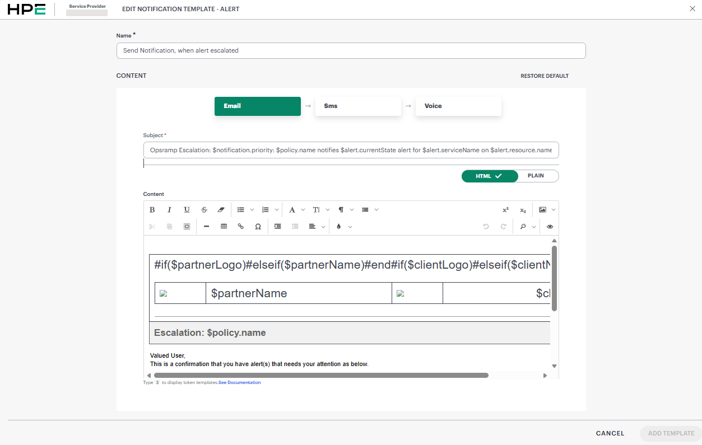This screenshot has height=445, width=702.
Task: Switch content format to PLAIN
Action: pos(536,176)
